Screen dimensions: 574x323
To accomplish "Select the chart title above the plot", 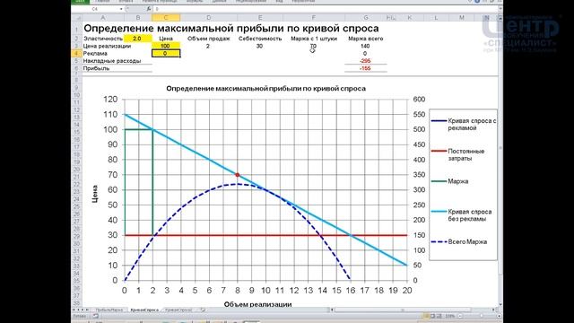I will (x=265, y=89).
